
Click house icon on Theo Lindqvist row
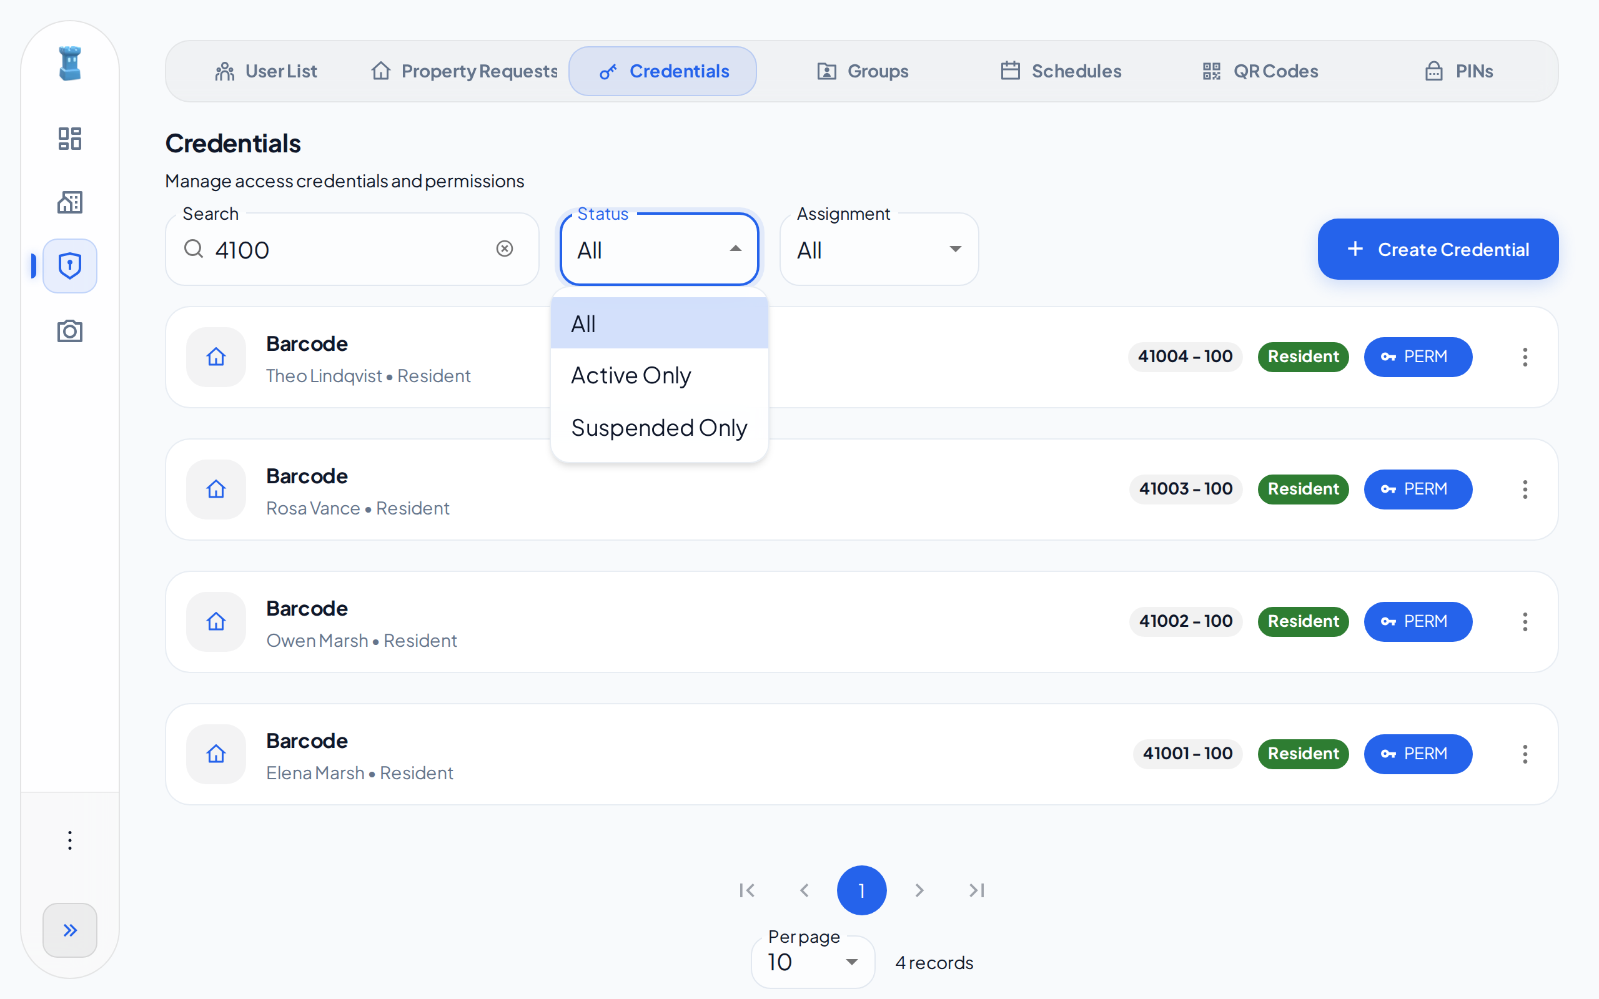pos(216,357)
